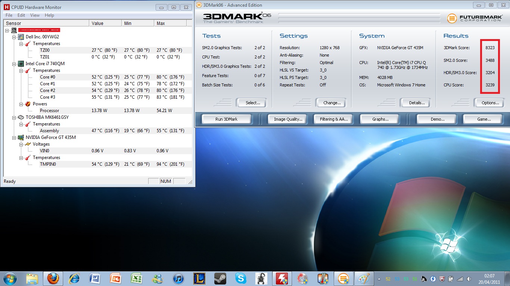Image resolution: width=510 pixels, height=286 pixels.
Task: Click the lightning icon beside Voltages
Action: pos(28,144)
